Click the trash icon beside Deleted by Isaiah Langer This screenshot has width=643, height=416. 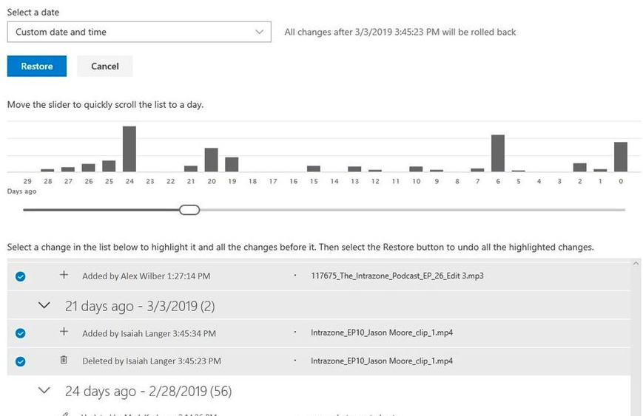[x=64, y=361]
